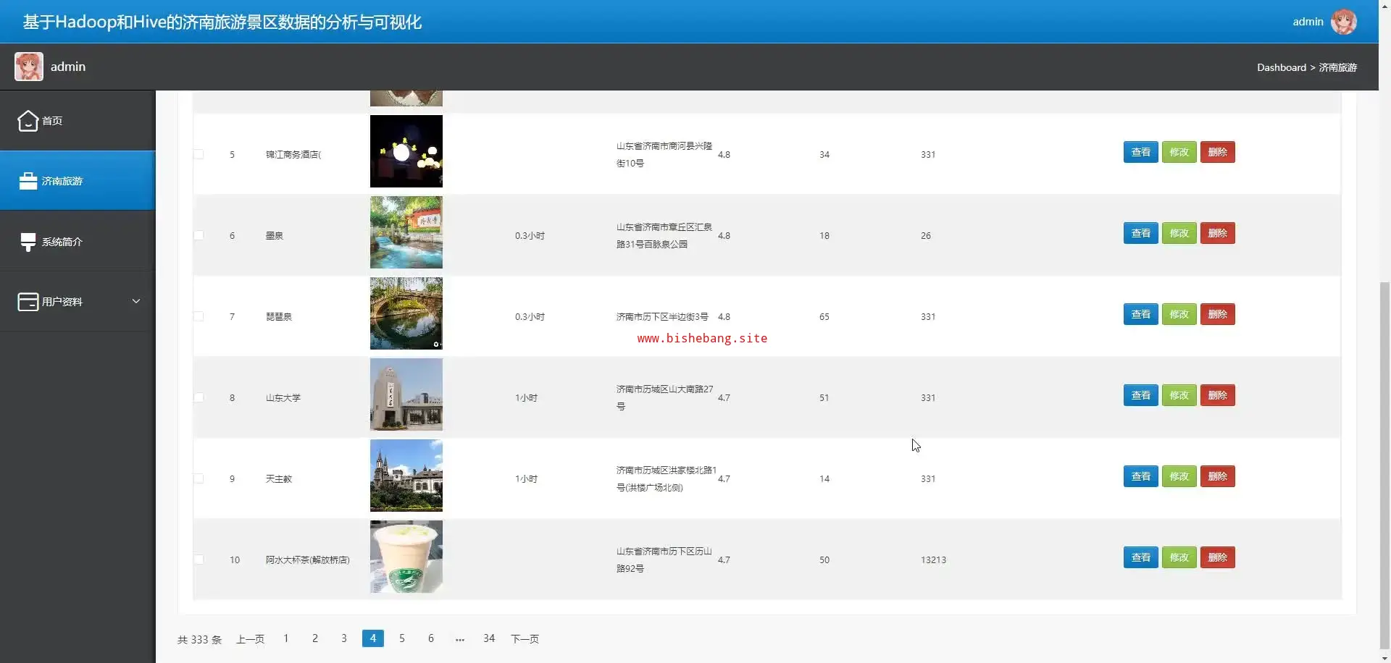Jump to the pagination ellipsis for more pages

click(459, 639)
